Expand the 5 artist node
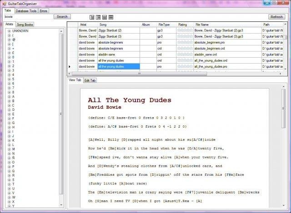This screenshot has height=213, width=291. click(x=9, y=79)
